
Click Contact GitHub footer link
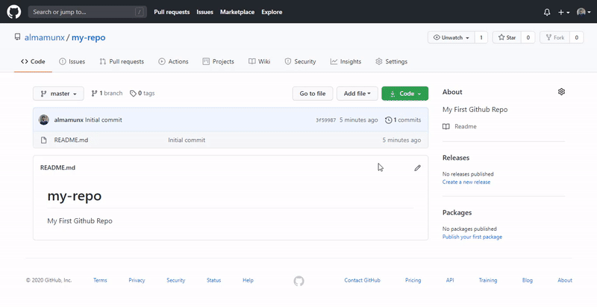(x=362, y=280)
